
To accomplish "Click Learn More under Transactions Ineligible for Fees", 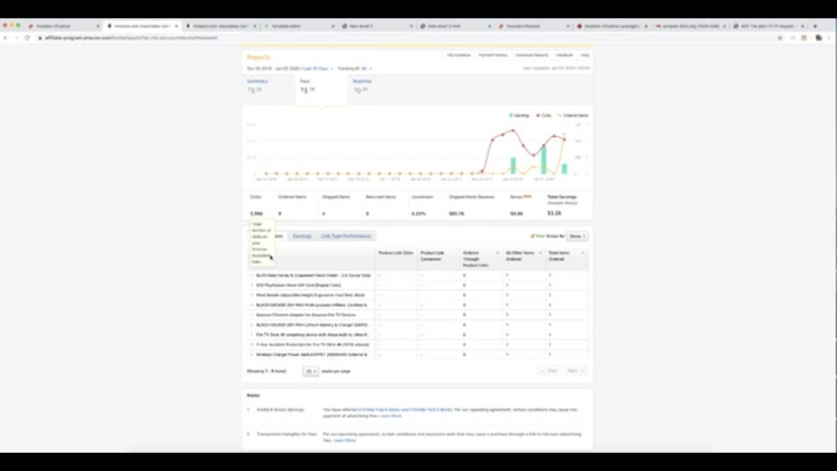I will (344, 440).
